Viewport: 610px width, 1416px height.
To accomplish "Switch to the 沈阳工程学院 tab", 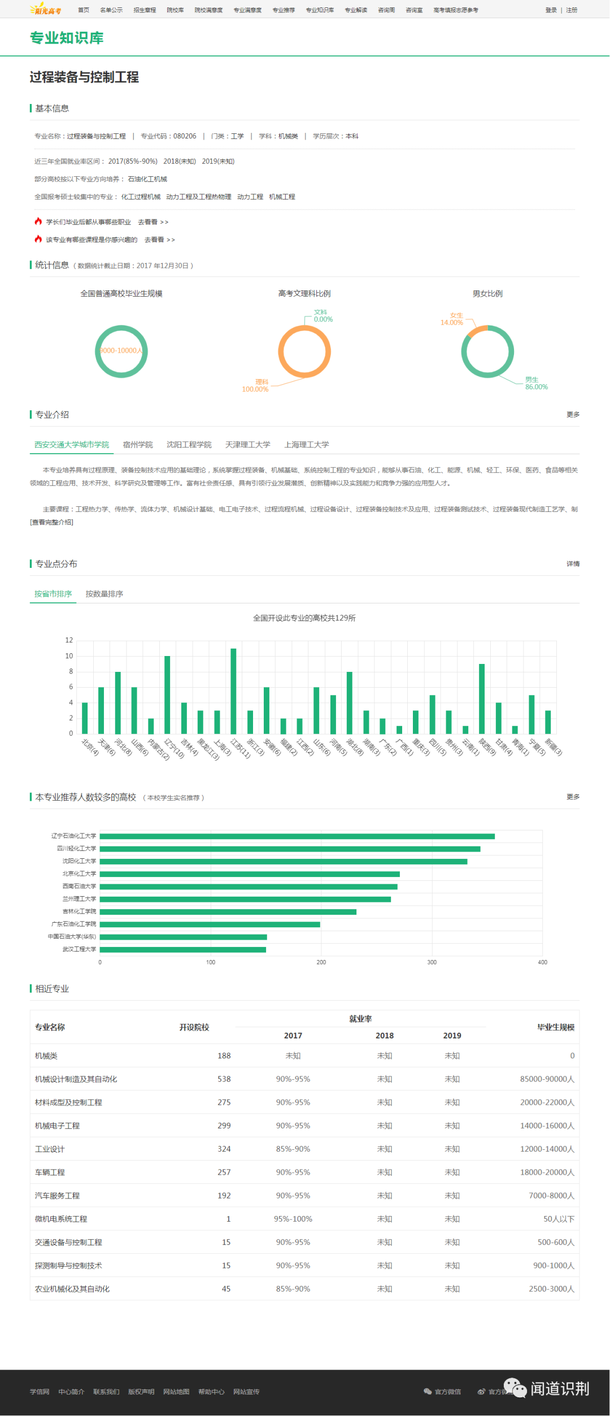I will point(189,445).
